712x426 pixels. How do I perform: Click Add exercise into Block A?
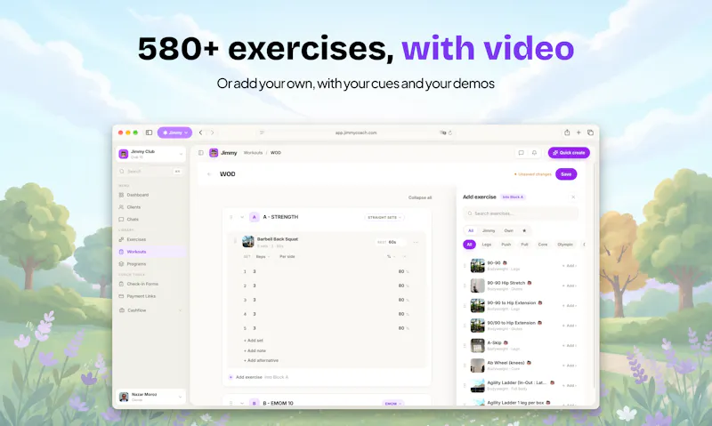[x=259, y=377]
